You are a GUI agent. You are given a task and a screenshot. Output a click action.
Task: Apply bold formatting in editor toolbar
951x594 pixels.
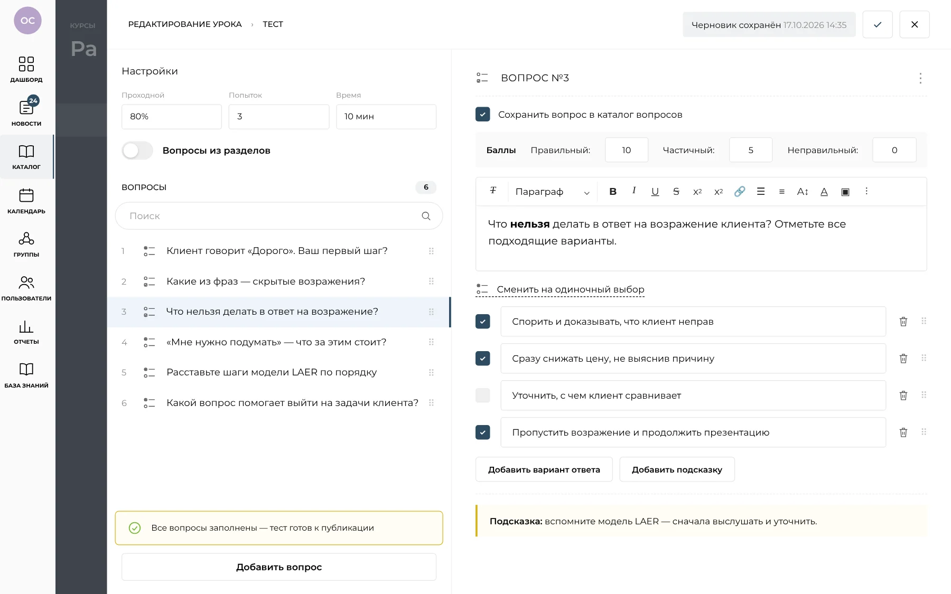pos(613,192)
